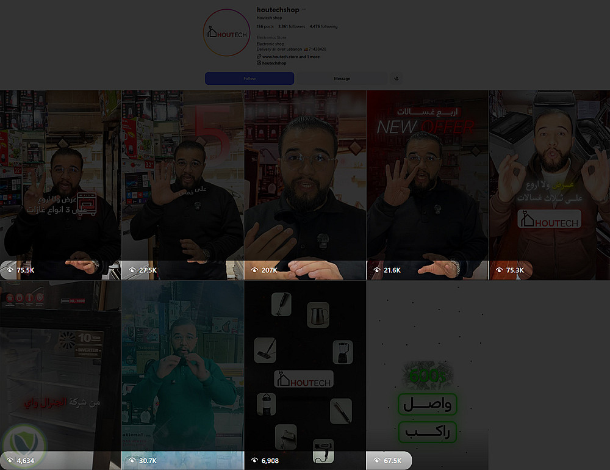Screen dimensions: 610x470
Task: Click the eye icon beside 6,908
Action: (255, 460)
